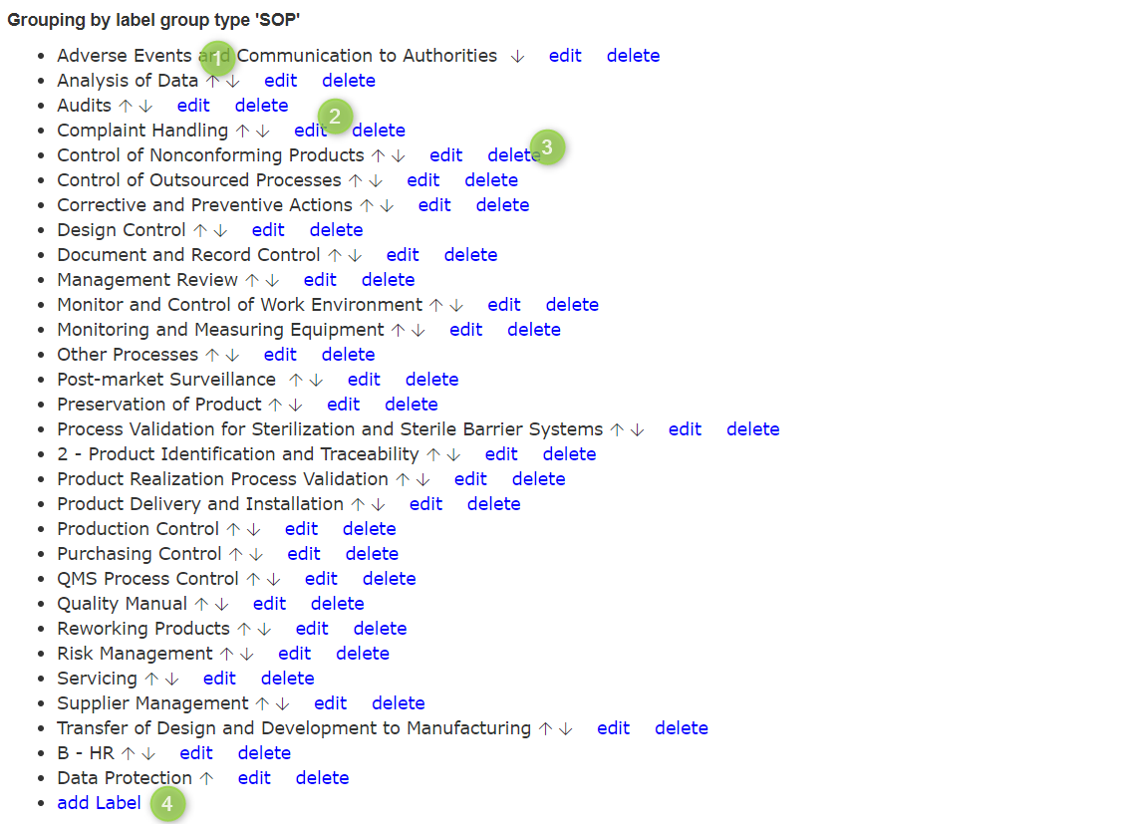The width and height of the screenshot is (1122, 824).
Task: Move Risk Management label up
Action: point(226,655)
